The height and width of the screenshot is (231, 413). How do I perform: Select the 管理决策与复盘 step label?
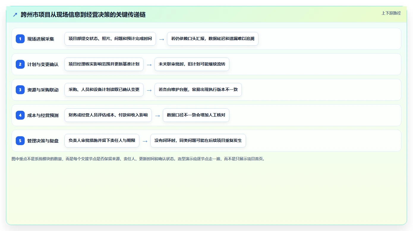pyautogui.click(x=43, y=141)
